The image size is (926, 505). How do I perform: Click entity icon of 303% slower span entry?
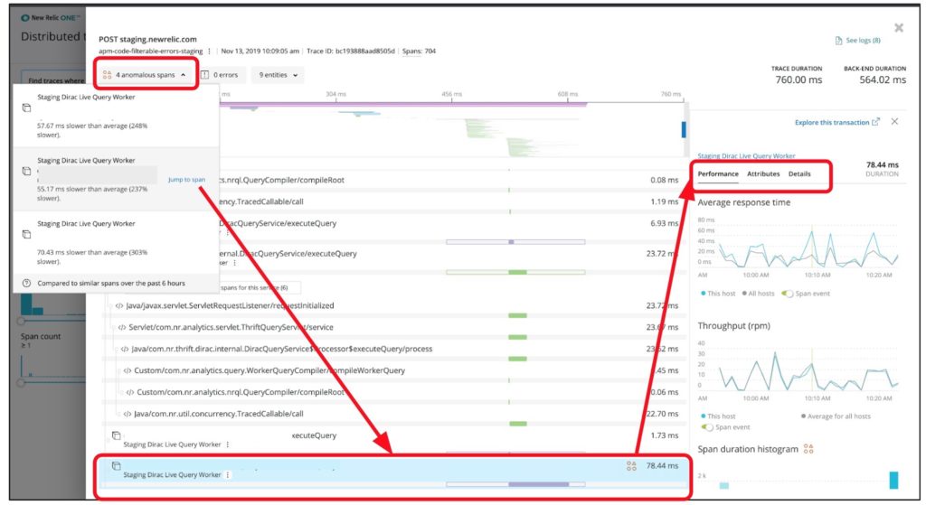26,234
